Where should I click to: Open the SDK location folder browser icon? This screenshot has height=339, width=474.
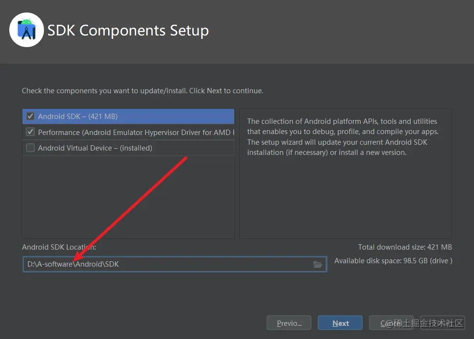tap(317, 265)
